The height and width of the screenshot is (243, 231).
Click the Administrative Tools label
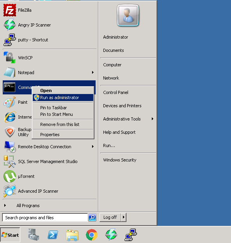(122, 119)
